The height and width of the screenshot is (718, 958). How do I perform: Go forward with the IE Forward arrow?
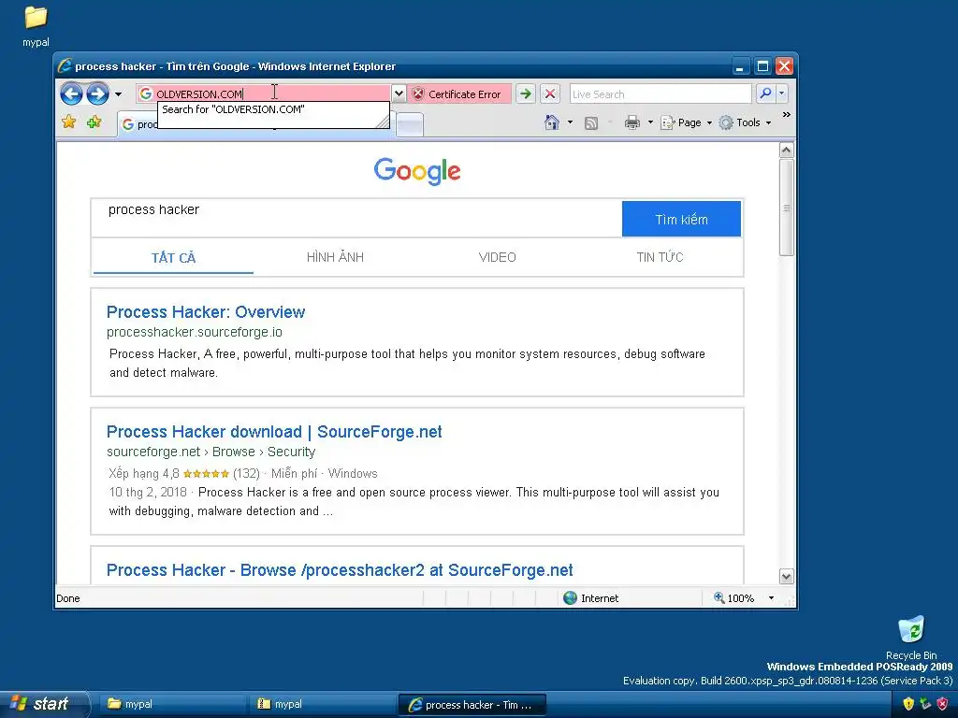click(x=97, y=94)
